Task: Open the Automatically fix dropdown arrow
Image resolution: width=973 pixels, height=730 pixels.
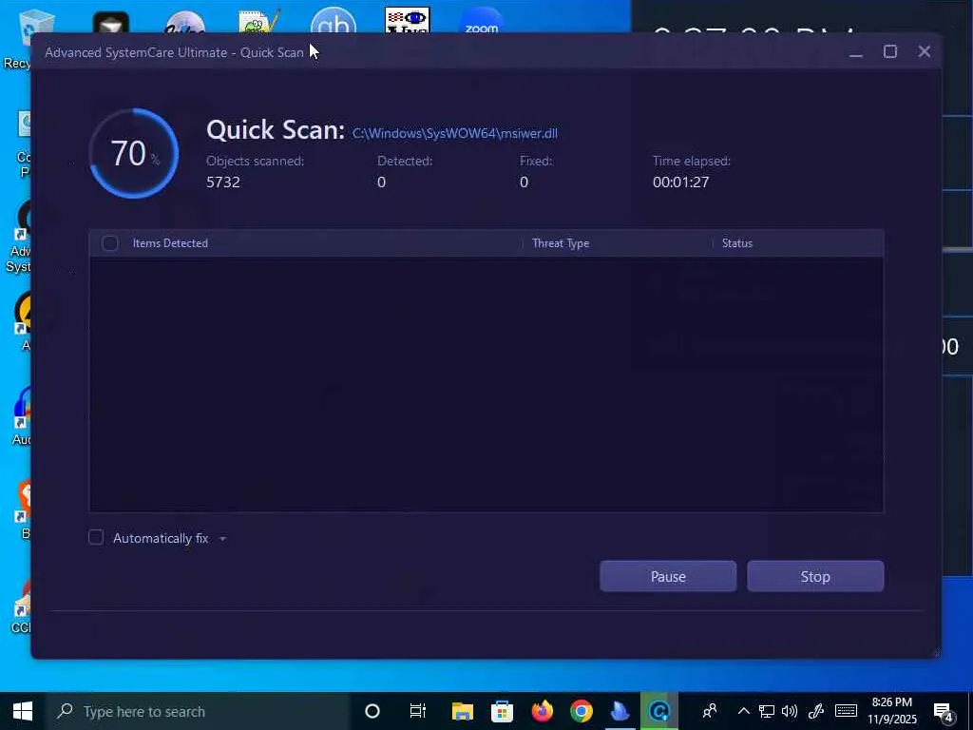Action: (x=222, y=539)
